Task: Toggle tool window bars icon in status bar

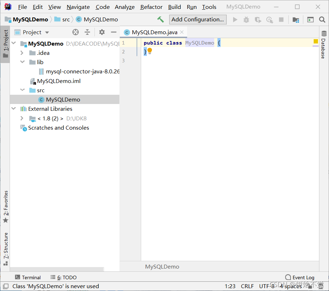Action: (6, 286)
